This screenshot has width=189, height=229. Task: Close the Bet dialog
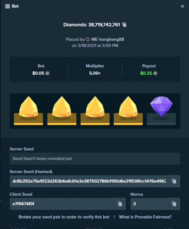tap(182, 6)
